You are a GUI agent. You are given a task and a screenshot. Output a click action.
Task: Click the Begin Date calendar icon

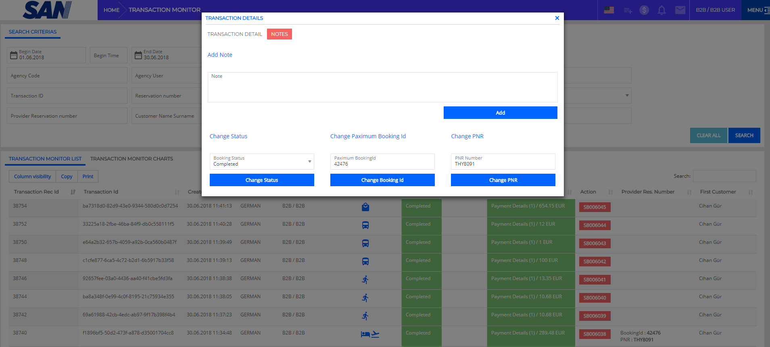(x=14, y=55)
